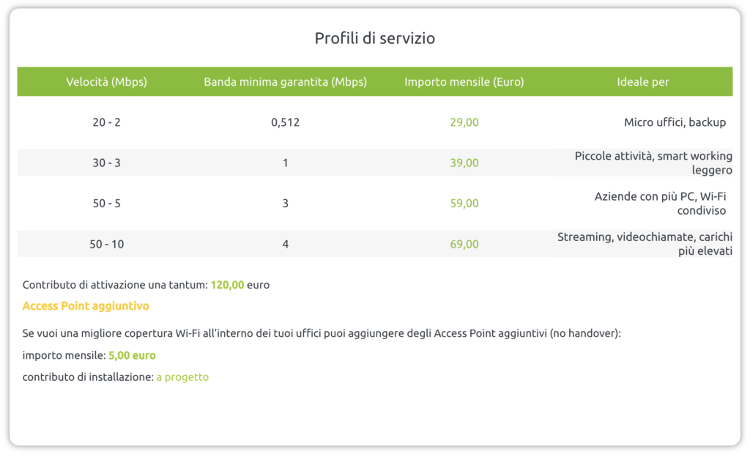Select the '5,00 euro' monthly amount
This screenshot has height=460, width=750.
[x=132, y=355]
